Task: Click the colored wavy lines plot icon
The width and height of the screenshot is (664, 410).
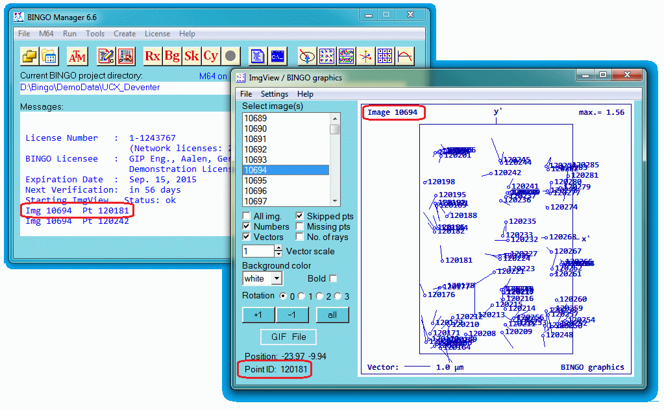Action: [x=346, y=56]
